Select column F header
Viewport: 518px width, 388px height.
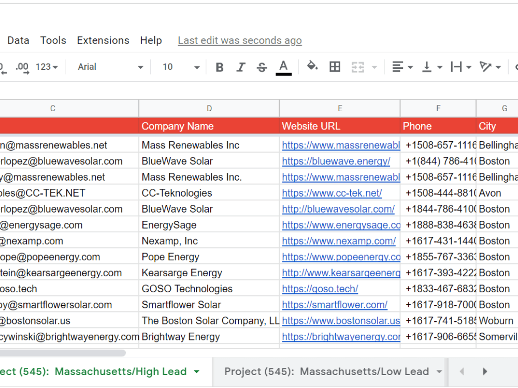click(x=438, y=108)
